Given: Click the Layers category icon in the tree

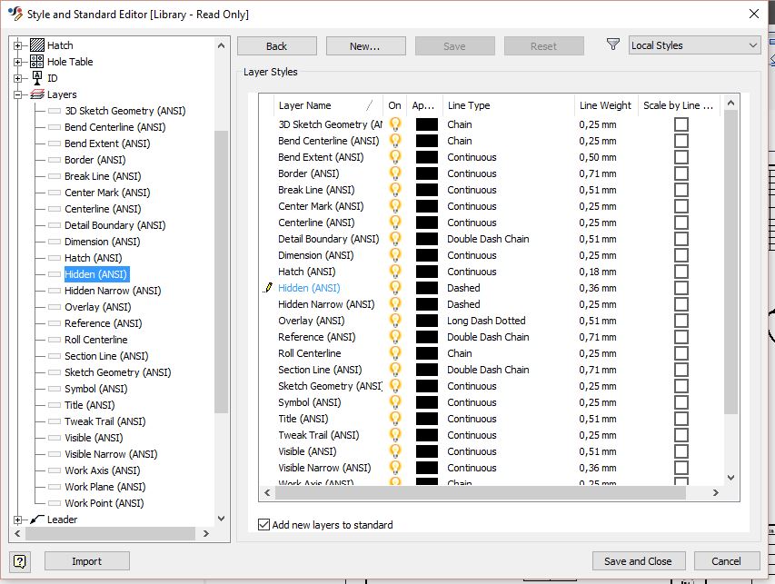Looking at the screenshot, I should 37,94.
